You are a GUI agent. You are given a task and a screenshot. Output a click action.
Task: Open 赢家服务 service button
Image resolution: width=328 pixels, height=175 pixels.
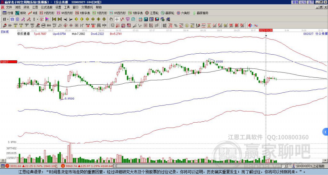point(201,13)
